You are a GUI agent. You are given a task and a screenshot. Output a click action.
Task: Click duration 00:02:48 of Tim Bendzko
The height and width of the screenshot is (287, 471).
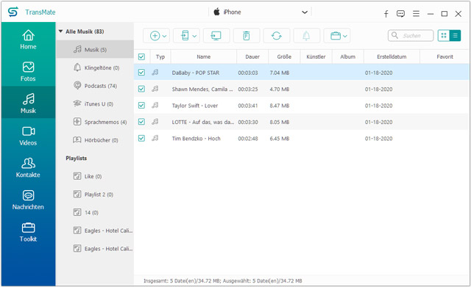click(248, 139)
